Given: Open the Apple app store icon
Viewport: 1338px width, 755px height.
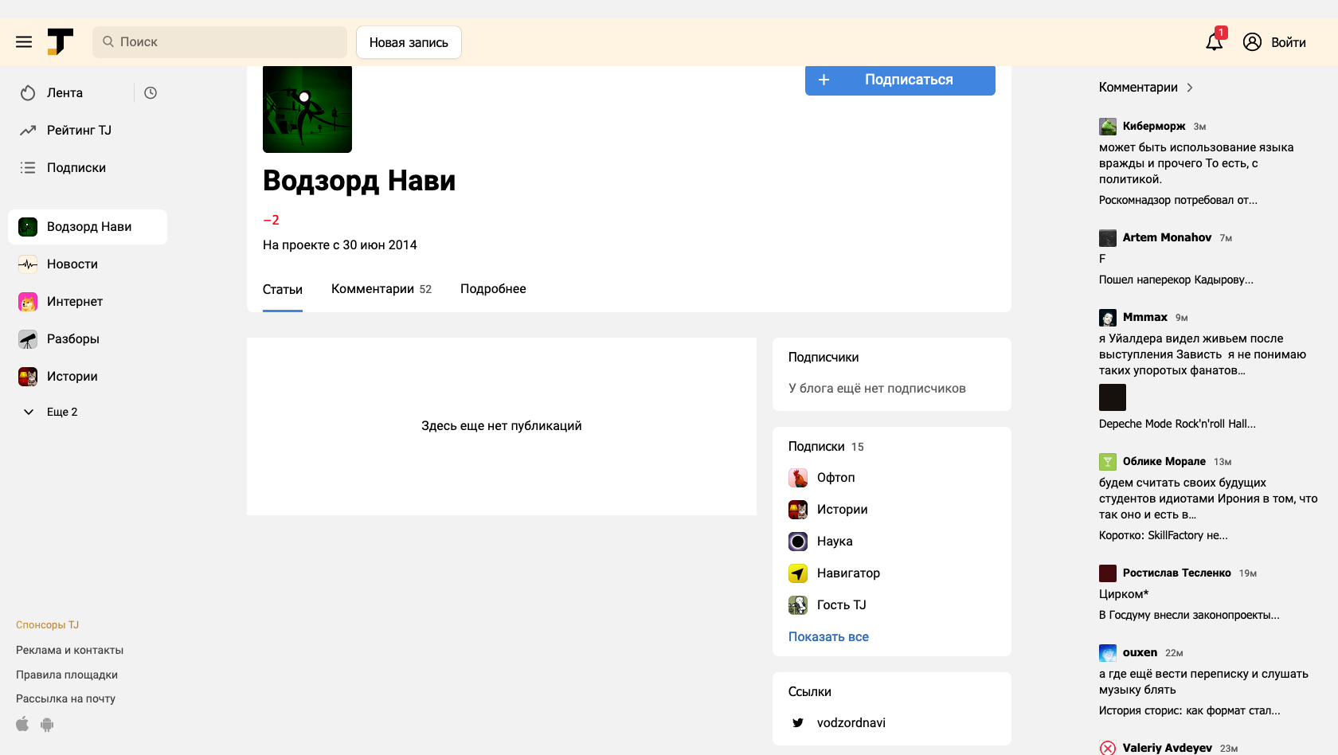Looking at the screenshot, I should click(x=22, y=724).
